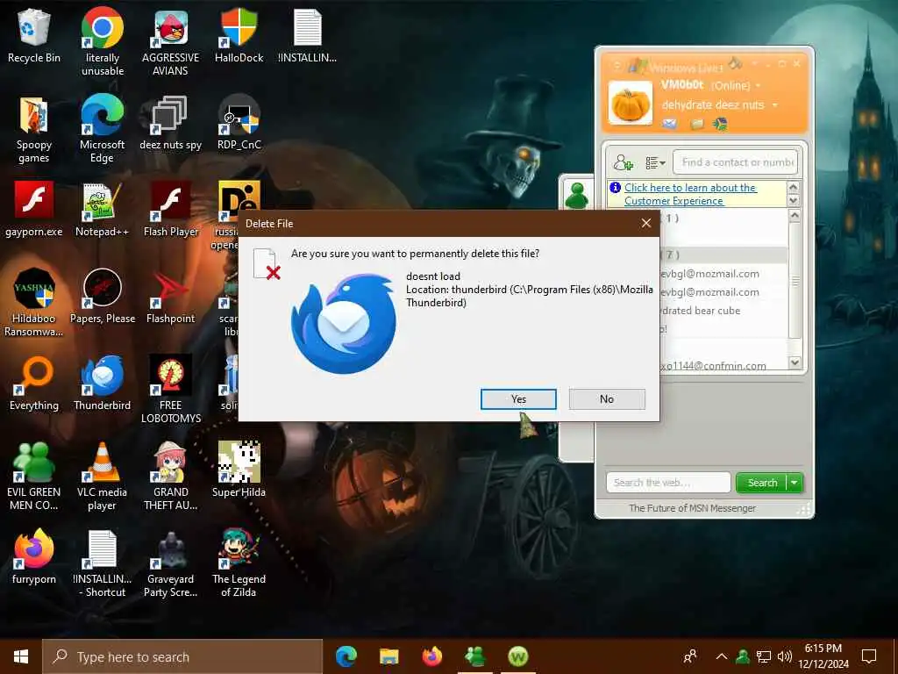This screenshot has width=898, height=674.
Task: Select The Legend of Zilda desktop icon
Action: tap(239, 564)
